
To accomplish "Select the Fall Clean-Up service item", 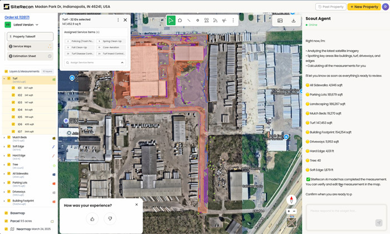I will (79, 47).
